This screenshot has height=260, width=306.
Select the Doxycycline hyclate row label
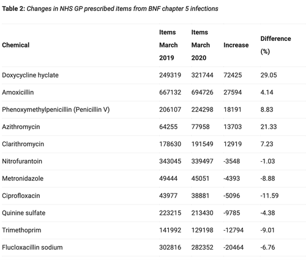(x=30, y=75)
